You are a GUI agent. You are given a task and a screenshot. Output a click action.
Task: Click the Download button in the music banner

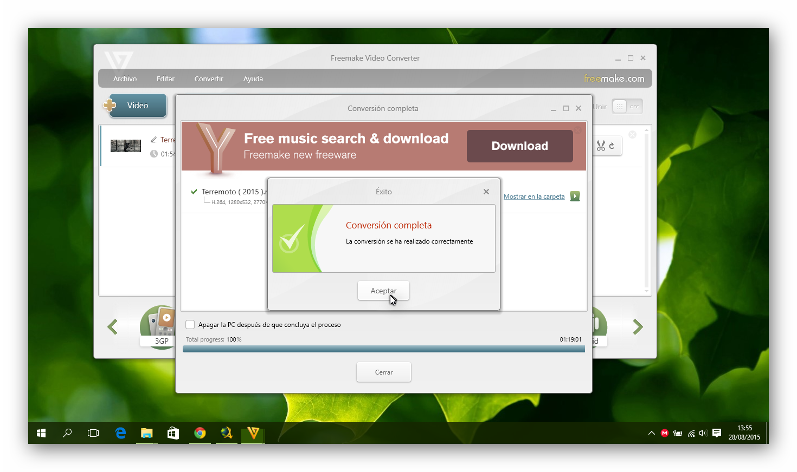(519, 146)
